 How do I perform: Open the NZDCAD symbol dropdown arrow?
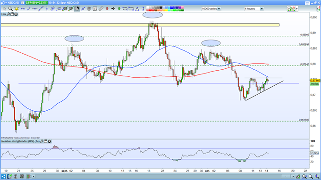coord(6,3)
